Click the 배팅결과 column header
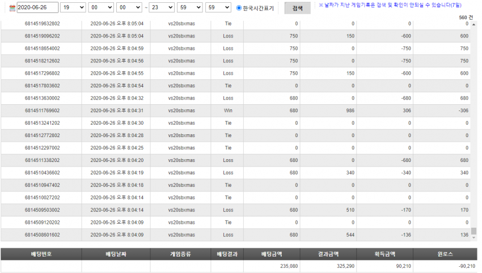 pos(227,254)
